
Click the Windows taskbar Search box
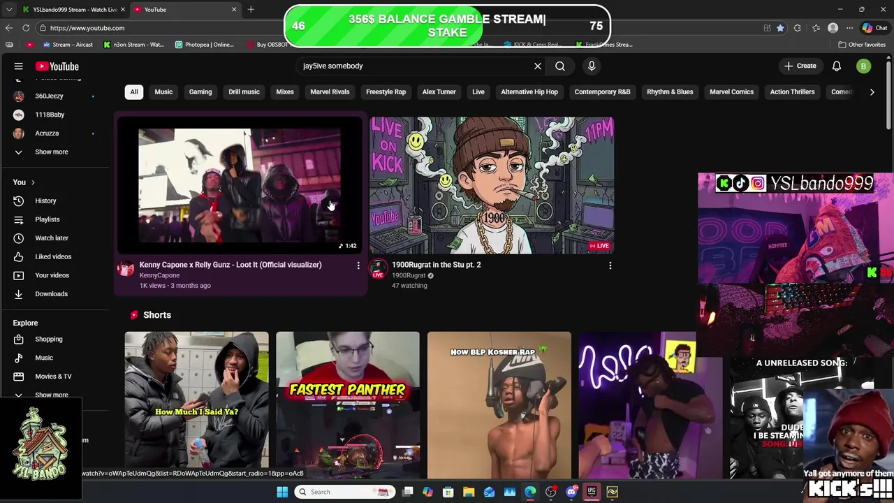[344, 492]
